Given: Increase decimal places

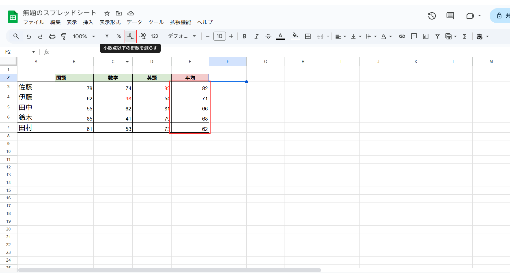Looking at the screenshot, I should pyautogui.click(x=142, y=36).
